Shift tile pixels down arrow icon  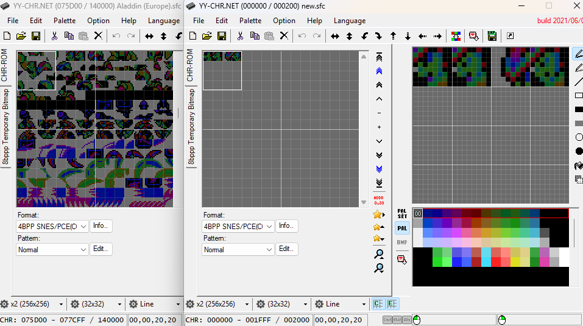[x=408, y=36]
